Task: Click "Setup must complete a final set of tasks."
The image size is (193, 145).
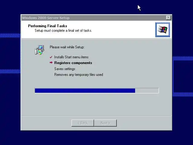Action: click(x=63, y=31)
